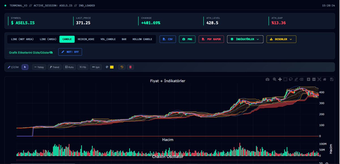Pick the Kutu box drawing tool
Screen dimensions: 340x164
coord(69,67)
